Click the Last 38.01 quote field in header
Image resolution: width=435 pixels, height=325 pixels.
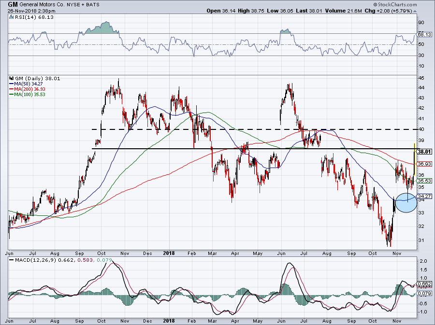[309, 11]
